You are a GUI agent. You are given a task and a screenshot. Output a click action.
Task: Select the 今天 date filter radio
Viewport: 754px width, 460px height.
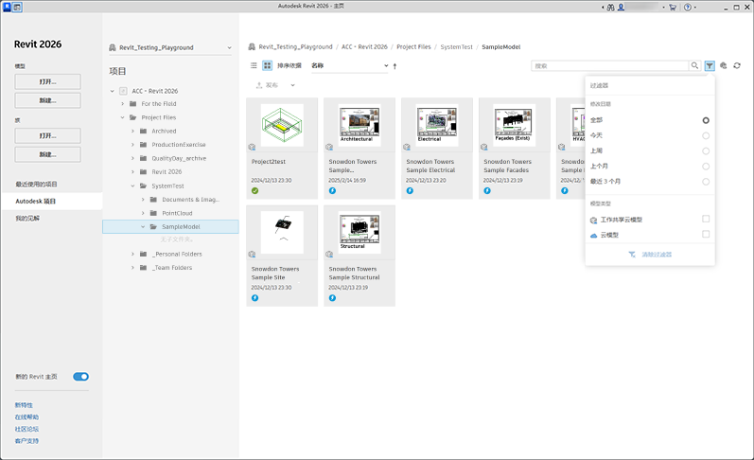(706, 135)
